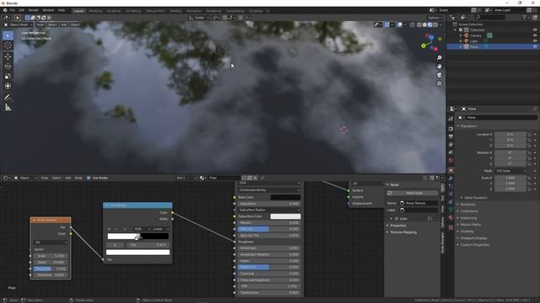The height and width of the screenshot is (303, 540).
Task: Select the Annotate pencil tool
Action: coord(8,98)
